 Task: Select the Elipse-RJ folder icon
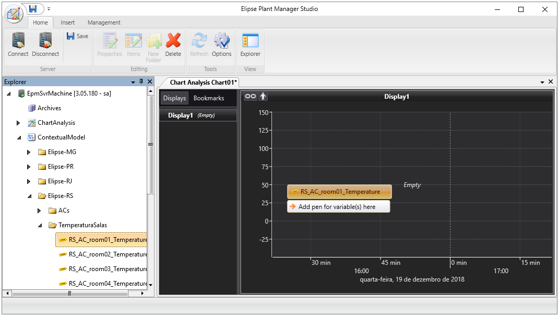[x=42, y=181]
